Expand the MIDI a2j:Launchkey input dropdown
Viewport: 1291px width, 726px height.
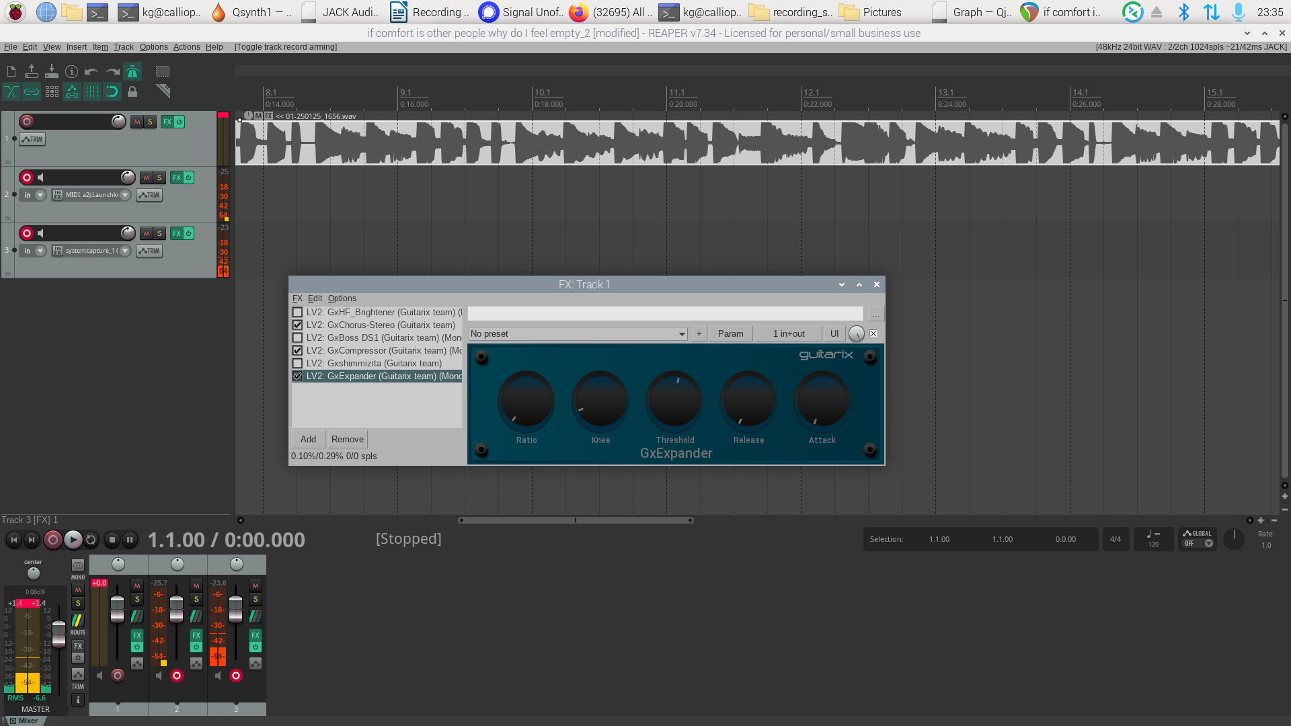click(x=125, y=195)
